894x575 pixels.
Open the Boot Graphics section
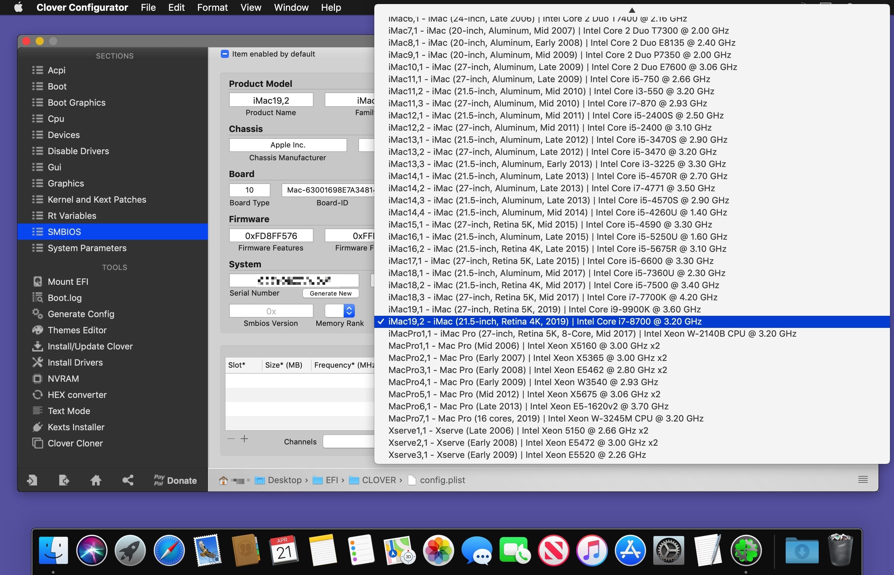point(112,102)
